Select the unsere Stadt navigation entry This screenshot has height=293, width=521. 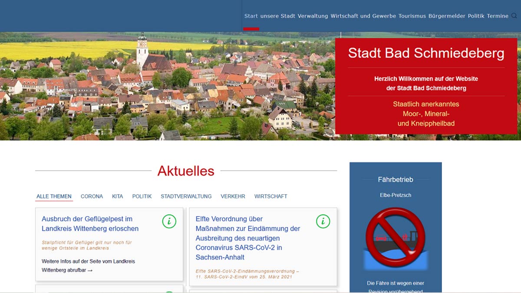tap(278, 16)
